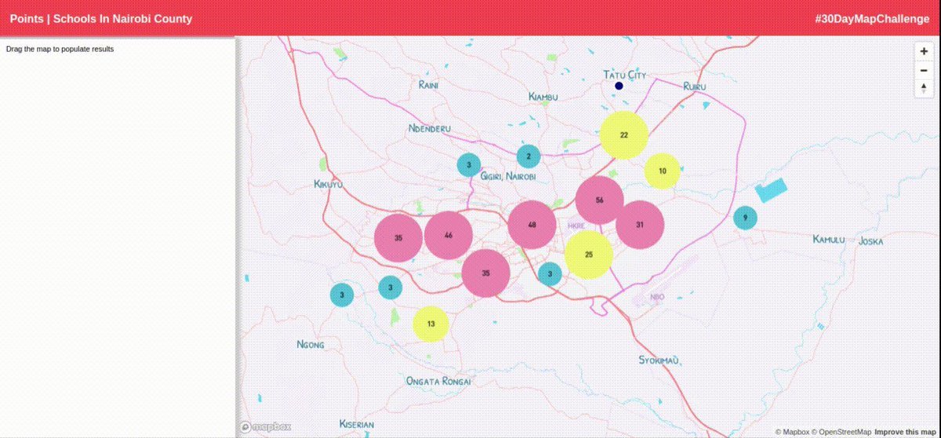Screen dimensions: 941x438
Task: Expand the pink cluster labeled 56
Action: [x=600, y=201]
